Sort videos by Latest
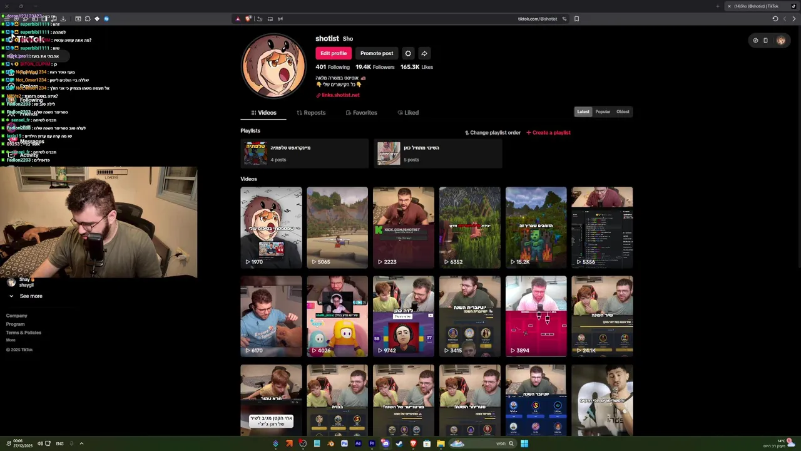801x451 pixels. click(x=583, y=111)
